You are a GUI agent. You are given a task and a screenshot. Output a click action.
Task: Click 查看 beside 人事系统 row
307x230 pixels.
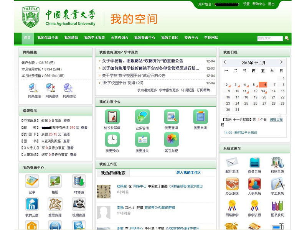[73, 154]
